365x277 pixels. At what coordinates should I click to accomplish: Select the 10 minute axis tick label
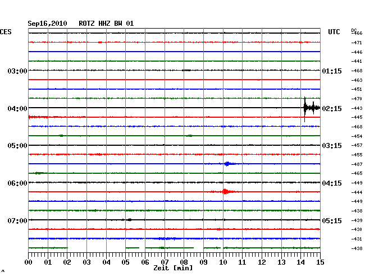tap(223, 262)
